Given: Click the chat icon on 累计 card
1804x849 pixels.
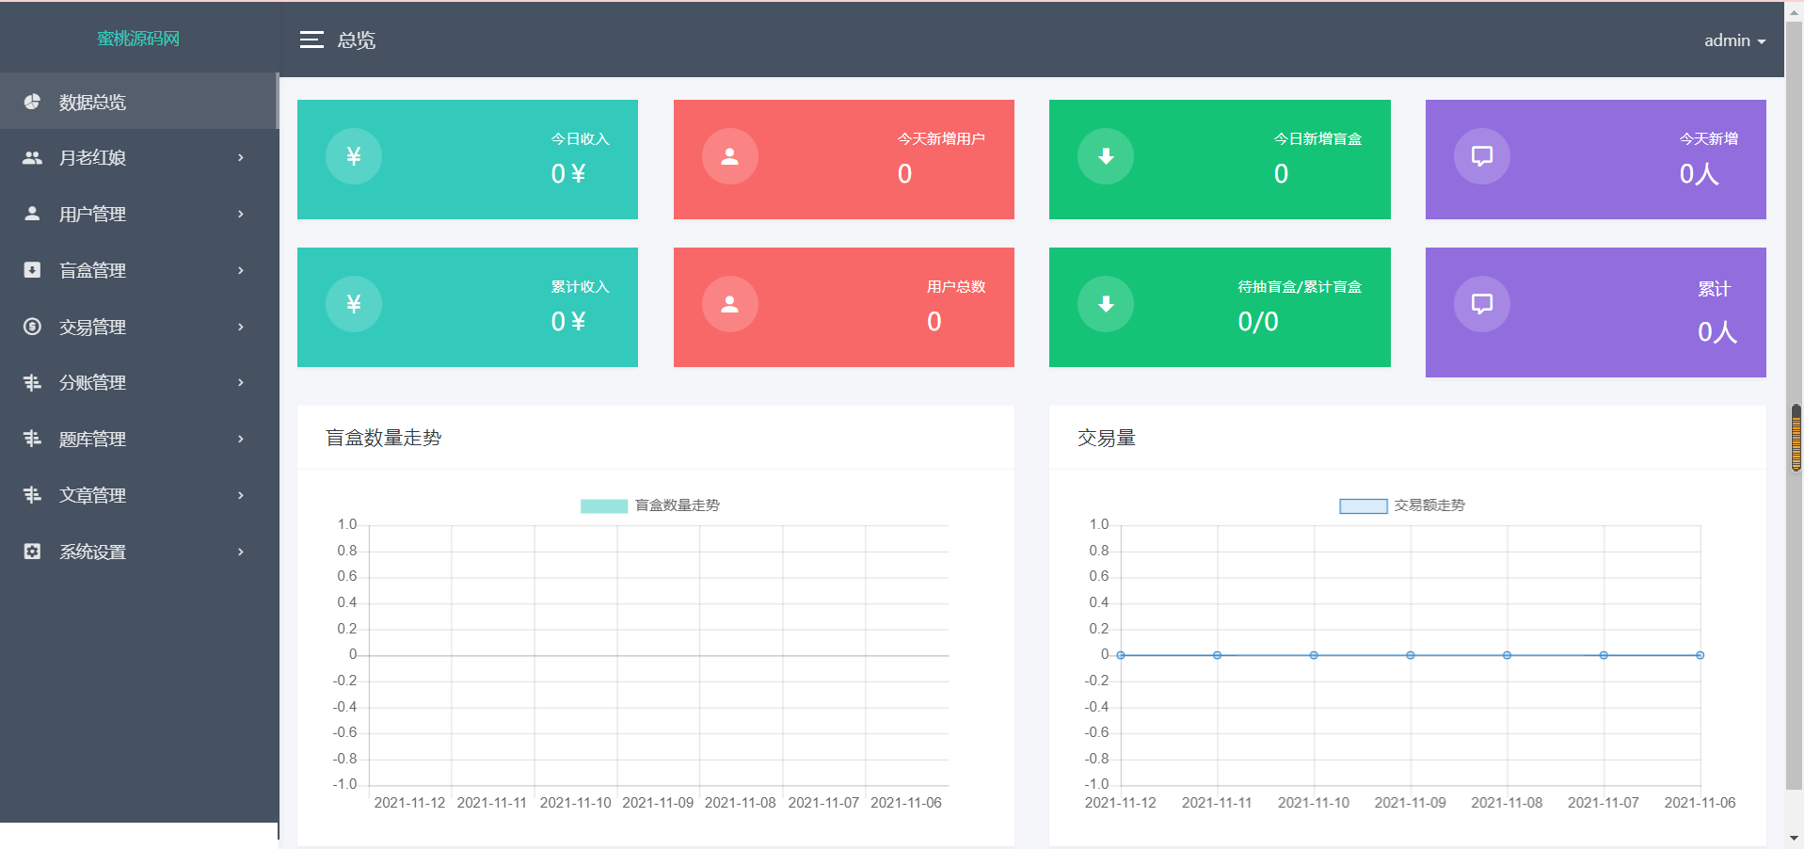Looking at the screenshot, I should [x=1481, y=304].
